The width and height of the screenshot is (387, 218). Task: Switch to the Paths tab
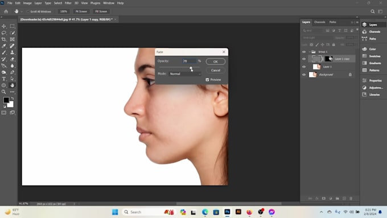[333, 22]
